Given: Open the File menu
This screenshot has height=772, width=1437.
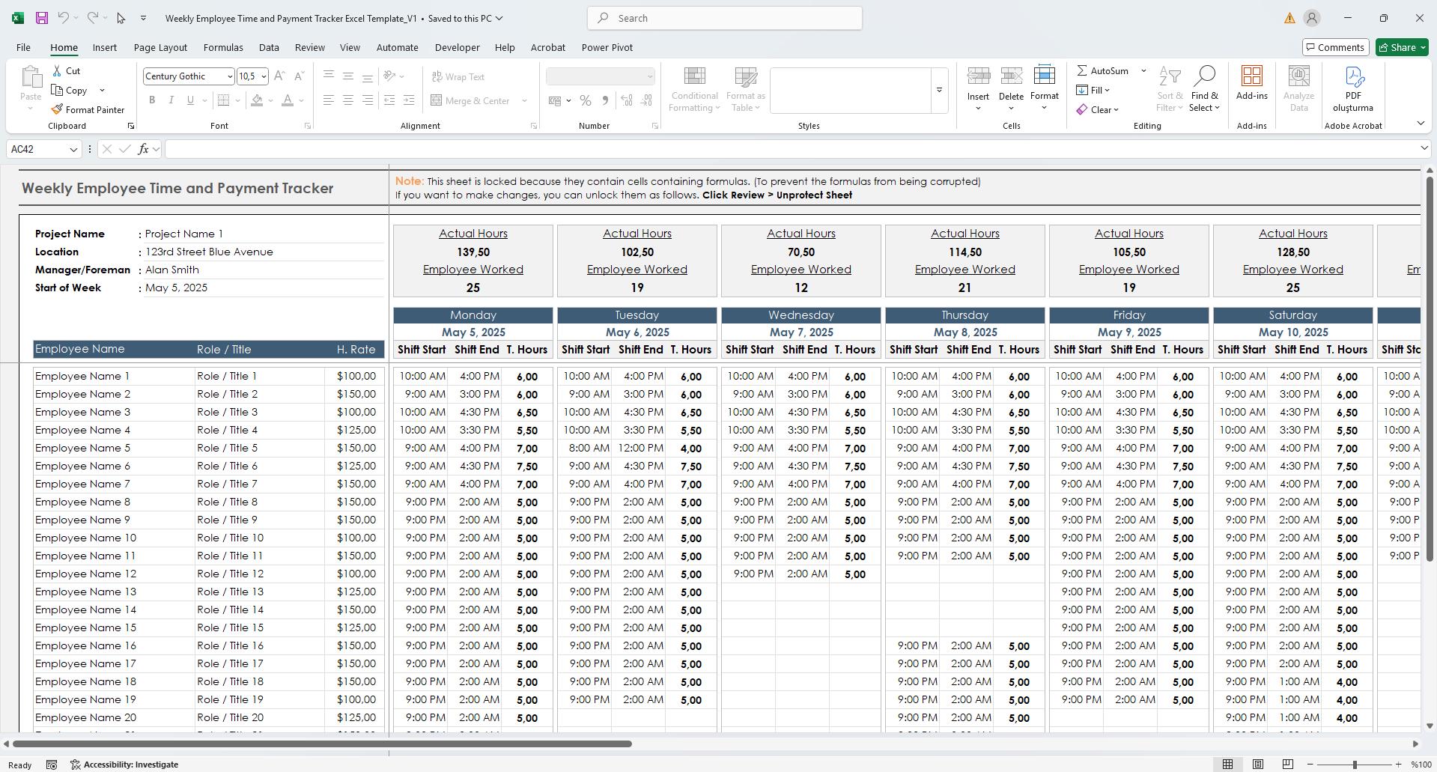Looking at the screenshot, I should coord(23,47).
